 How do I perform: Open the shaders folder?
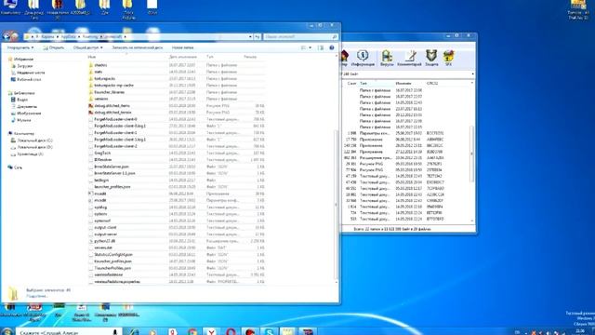100,65
